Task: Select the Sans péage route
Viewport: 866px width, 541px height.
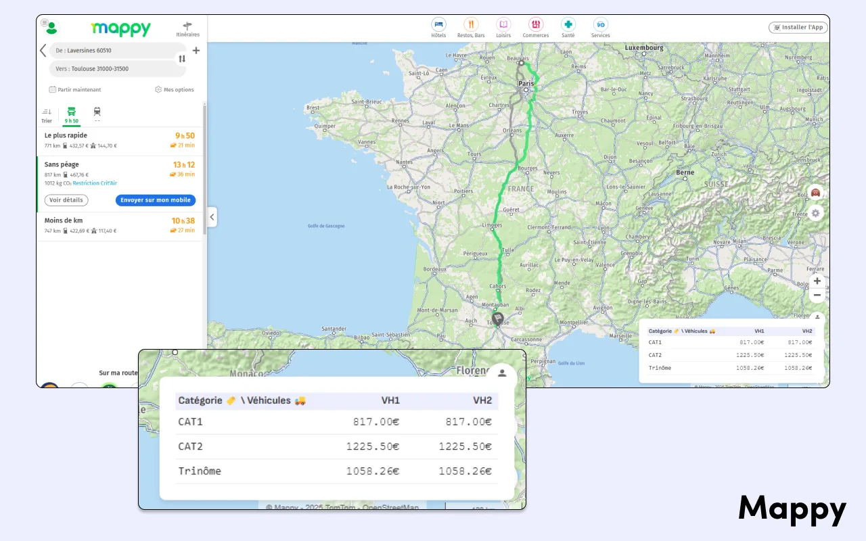Action: click(x=120, y=184)
